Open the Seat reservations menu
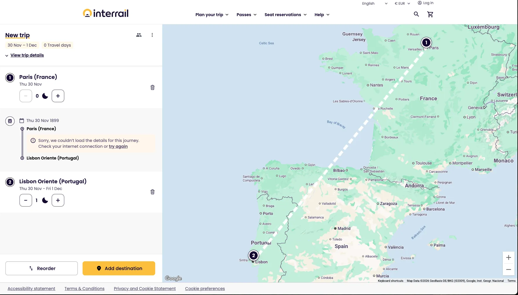 pyautogui.click(x=286, y=15)
